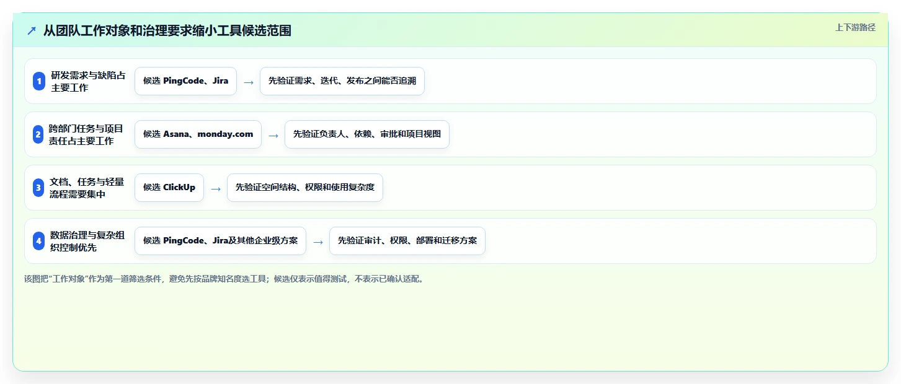Click 先验证审计、权限、部署和迁移方案 box
This screenshot has width=901, height=384.
[407, 241]
